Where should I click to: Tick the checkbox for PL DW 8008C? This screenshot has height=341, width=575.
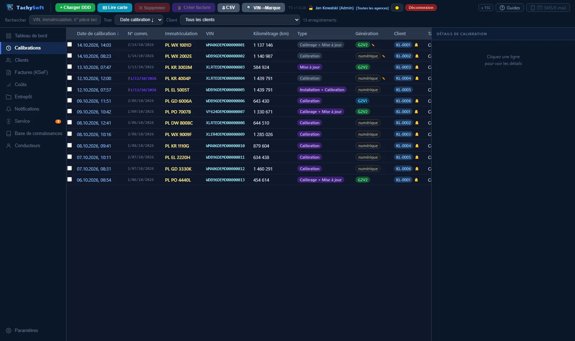70,122
